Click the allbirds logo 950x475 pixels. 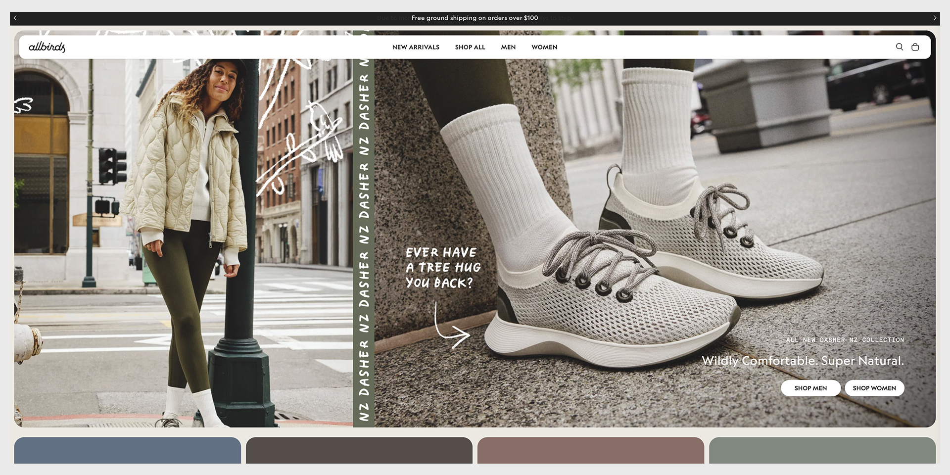click(x=47, y=47)
